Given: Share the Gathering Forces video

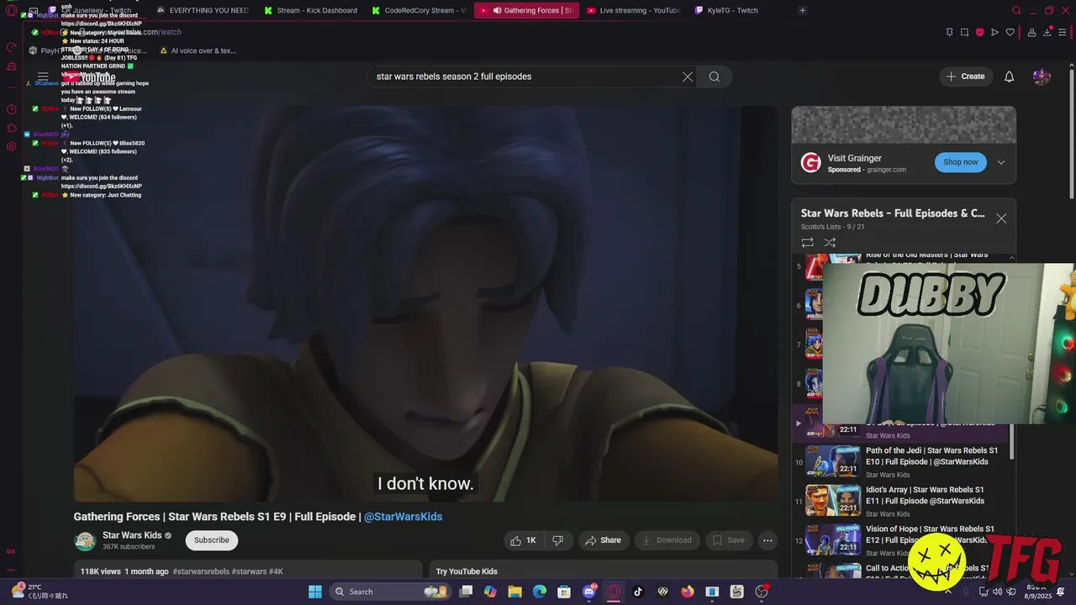Looking at the screenshot, I should (603, 540).
